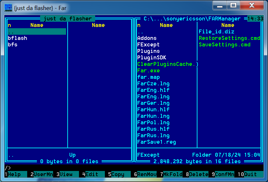Select the FarRus.lng file
Image resolution: width=268 pixels, height=182 pixels.
pyautogui.click(x=153, y=135)
